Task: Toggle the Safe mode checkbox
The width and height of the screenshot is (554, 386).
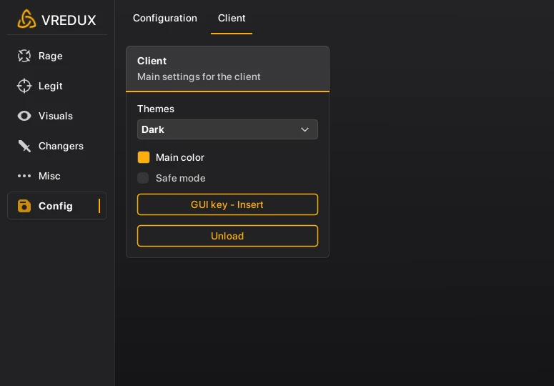Action: pyautogui.click(x=143, y=178)
